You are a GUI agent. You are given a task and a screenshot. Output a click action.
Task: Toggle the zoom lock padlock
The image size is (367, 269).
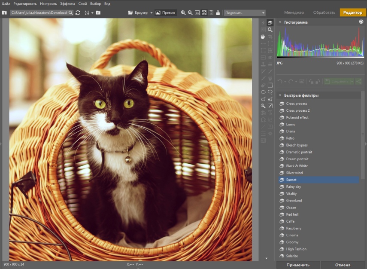click(218, 12)
